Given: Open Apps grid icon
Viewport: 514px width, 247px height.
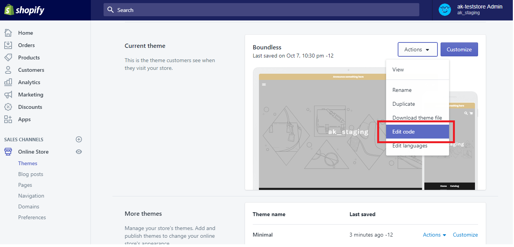Looking at the screenshot, I should point(8,119).
